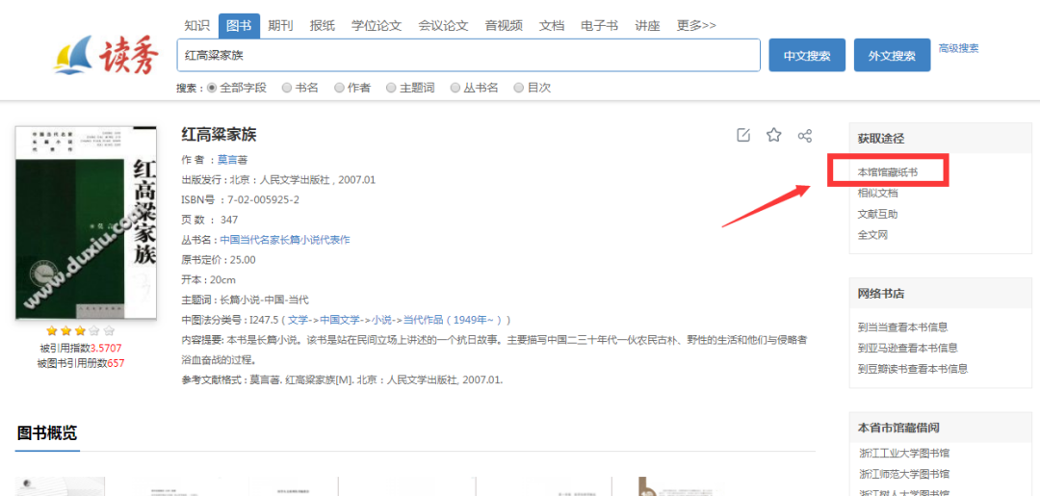Screen dimensions: 1040x496
Task: Open 本馆馆藏纸书 link
Action: (x=888, y=172)
